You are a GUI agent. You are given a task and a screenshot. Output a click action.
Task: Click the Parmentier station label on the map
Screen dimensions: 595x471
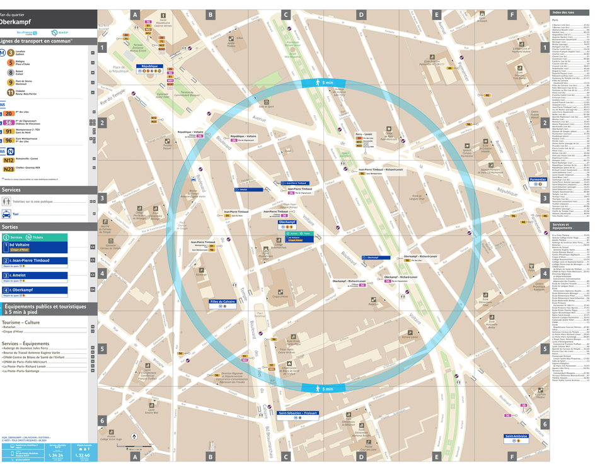[x=539, y=179]
